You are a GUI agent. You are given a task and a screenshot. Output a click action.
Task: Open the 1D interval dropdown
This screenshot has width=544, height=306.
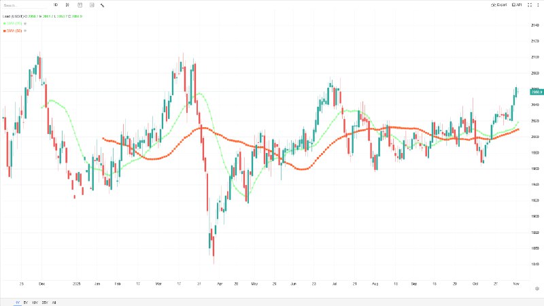pyautogui.click(x=55, y=5)
